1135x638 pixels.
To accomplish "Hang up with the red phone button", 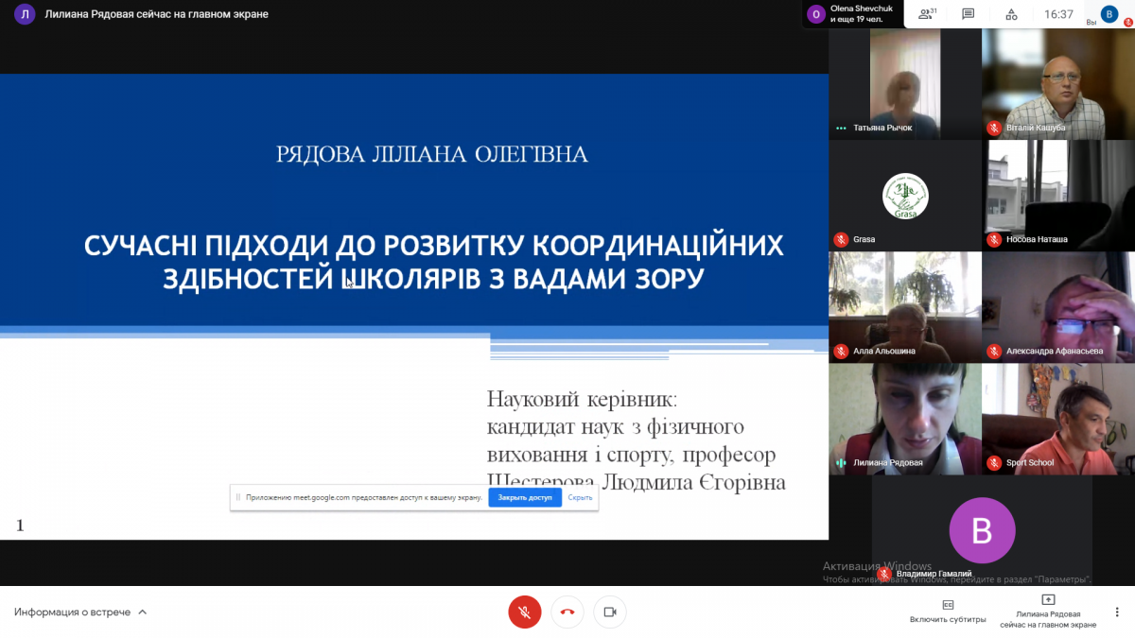I will (x=567, y=612).
